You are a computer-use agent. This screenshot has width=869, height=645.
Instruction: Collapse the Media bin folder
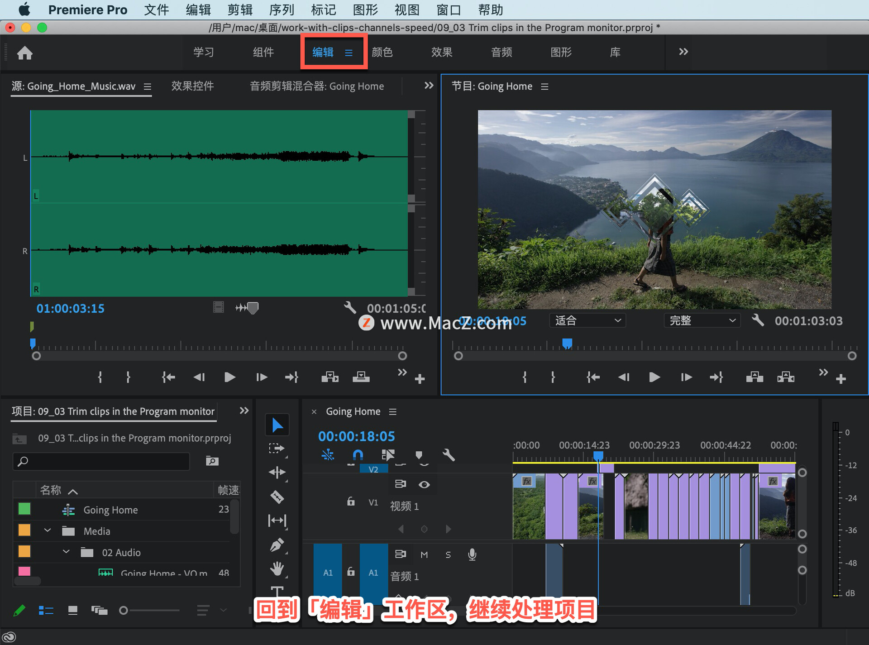[48, 530]
